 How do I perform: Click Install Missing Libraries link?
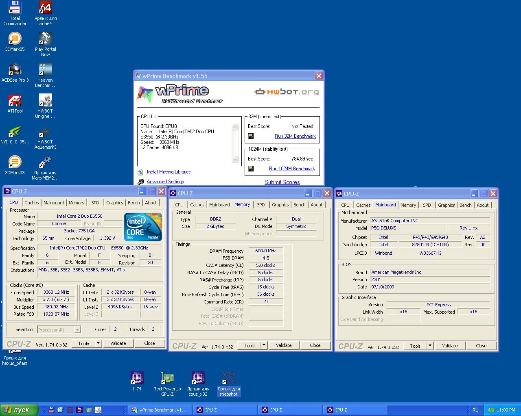[169, 172]
